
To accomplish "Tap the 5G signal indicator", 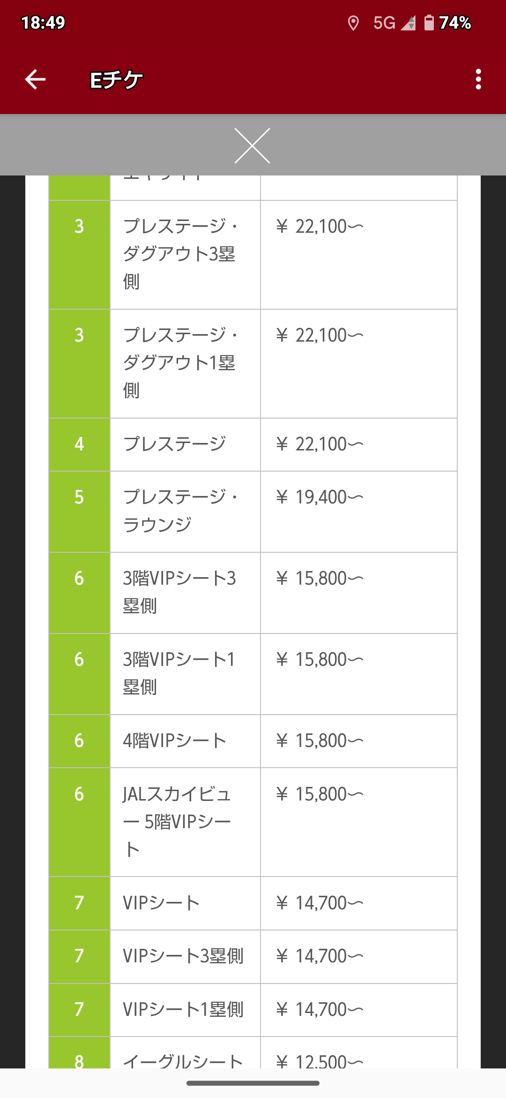I will [384, 23].
